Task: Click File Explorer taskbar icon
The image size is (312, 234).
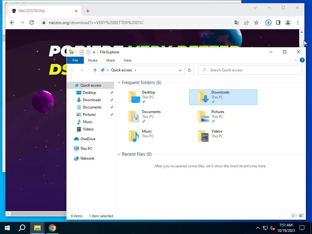Action: pyautogui.click(x=37, y=228)
